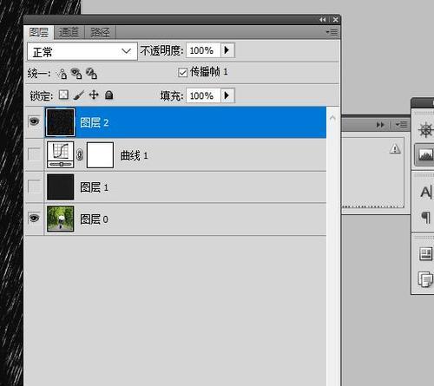The image size is (434, 386).
Task: Switch to the 通道 tab
Action: (x=69, y=32)
